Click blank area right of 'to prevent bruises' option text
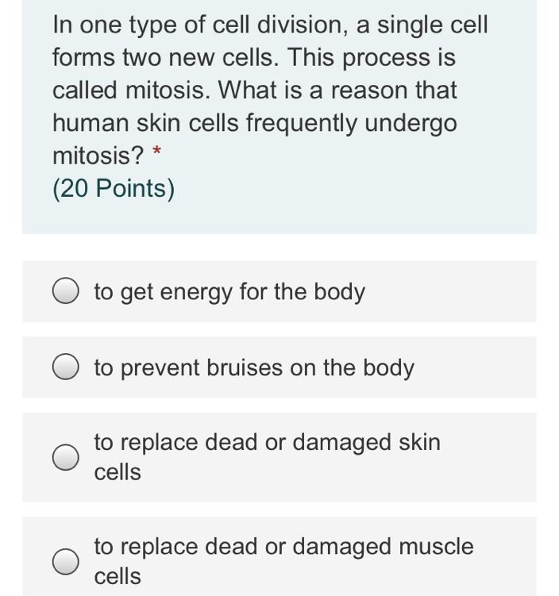The image size is (559, 596). click(x=476, y=367)
